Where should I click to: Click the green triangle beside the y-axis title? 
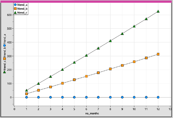pos(4,72)
